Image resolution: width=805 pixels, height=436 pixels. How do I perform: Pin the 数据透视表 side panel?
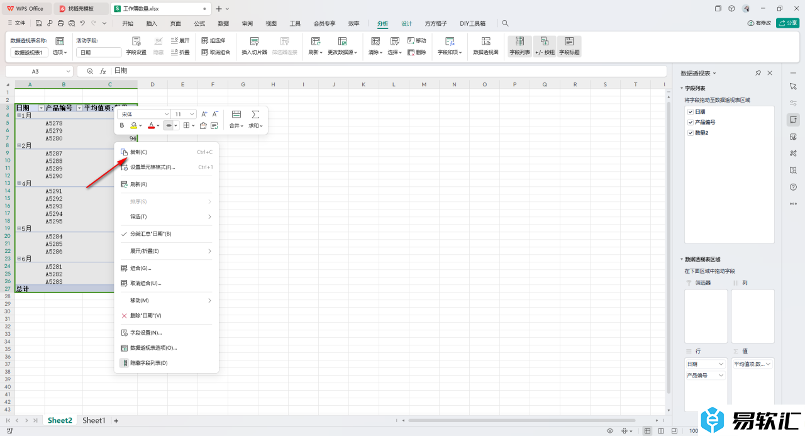click(x=758, y=74)
